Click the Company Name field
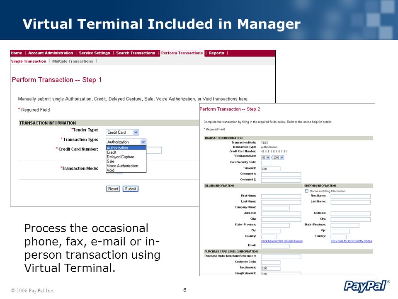The width and height of the screenshot is (398, 299). [275, 208]
